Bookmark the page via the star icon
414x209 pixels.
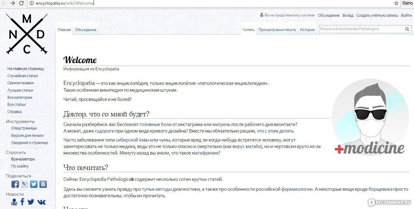pyautogui.click(x=396, y=3)
